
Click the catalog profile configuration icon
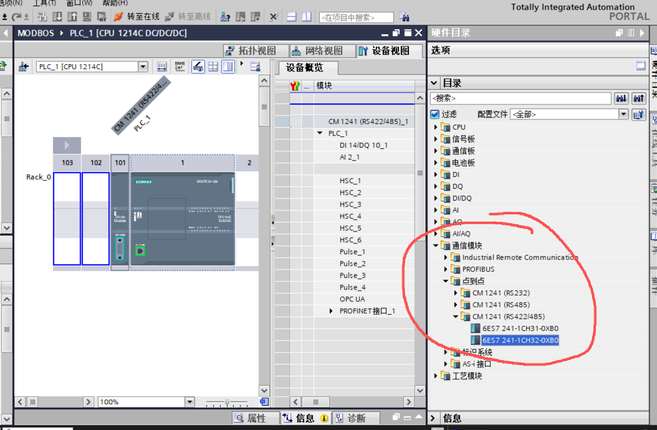[x=639, y=114]
